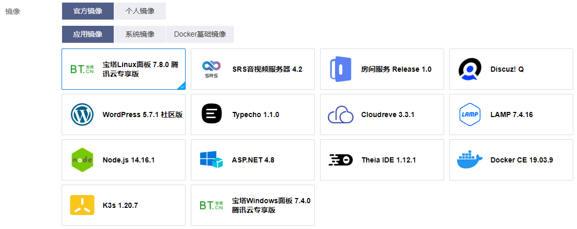Select 宝塔Linux面板 7.8.0 腾讯云专享版 text
The height and width of the screenshot is (229, 577).
(x=141, y=69)
